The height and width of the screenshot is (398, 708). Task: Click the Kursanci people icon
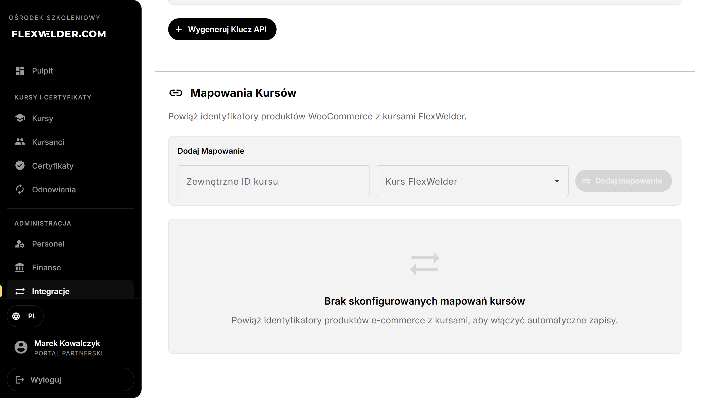click(20, 142)
